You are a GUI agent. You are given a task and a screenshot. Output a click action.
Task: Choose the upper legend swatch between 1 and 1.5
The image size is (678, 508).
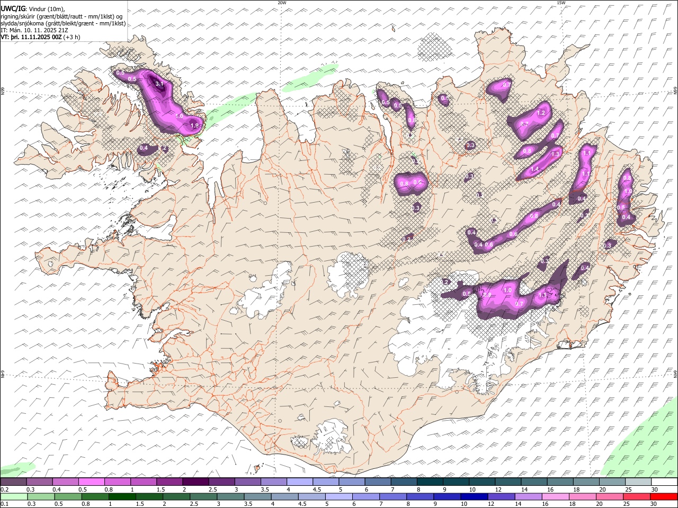click(x=143, y=482)
